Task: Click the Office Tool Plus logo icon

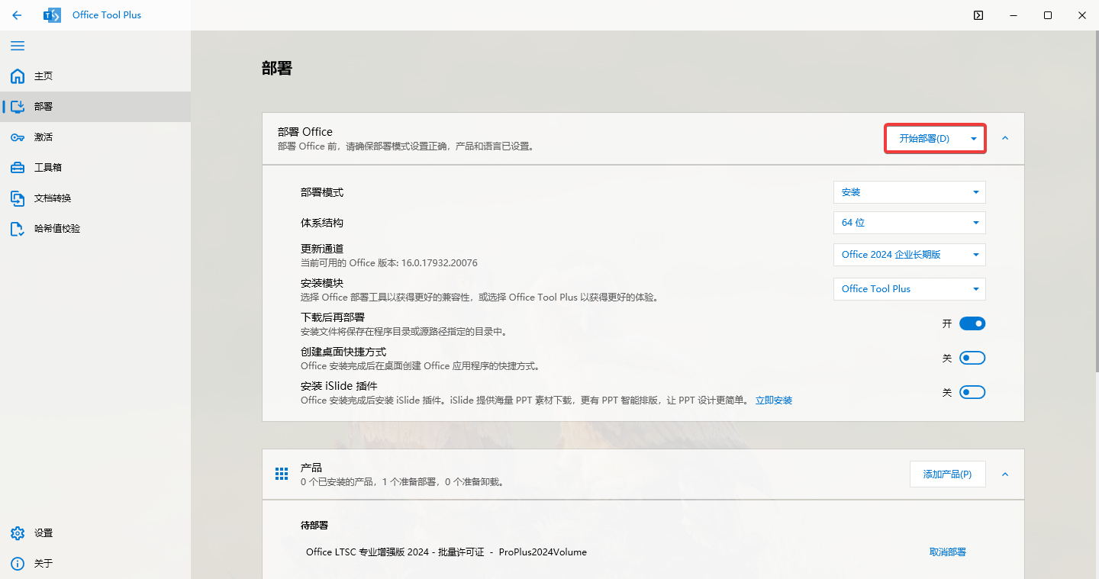Action: pos(51,14)
